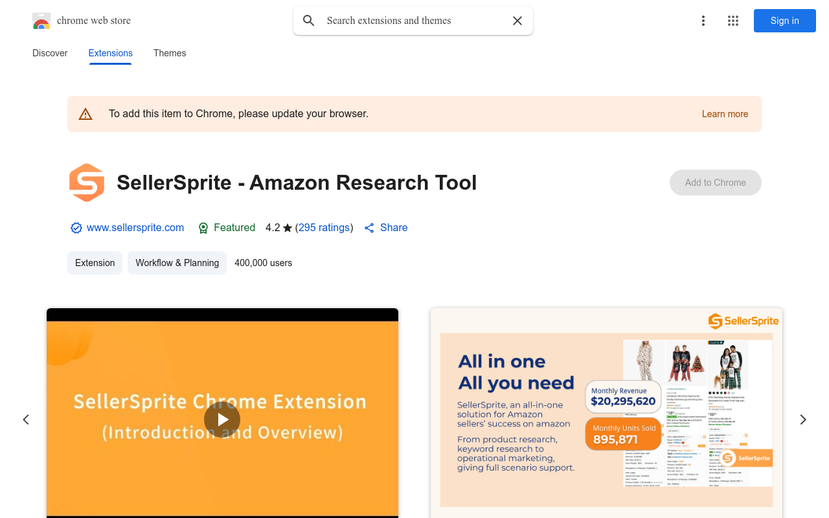Open the 295 ratings link
The height and width of the screenshot is (518, 829).
click(324, 228)
